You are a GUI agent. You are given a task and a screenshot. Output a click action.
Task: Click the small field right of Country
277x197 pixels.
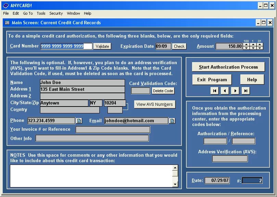115,110
